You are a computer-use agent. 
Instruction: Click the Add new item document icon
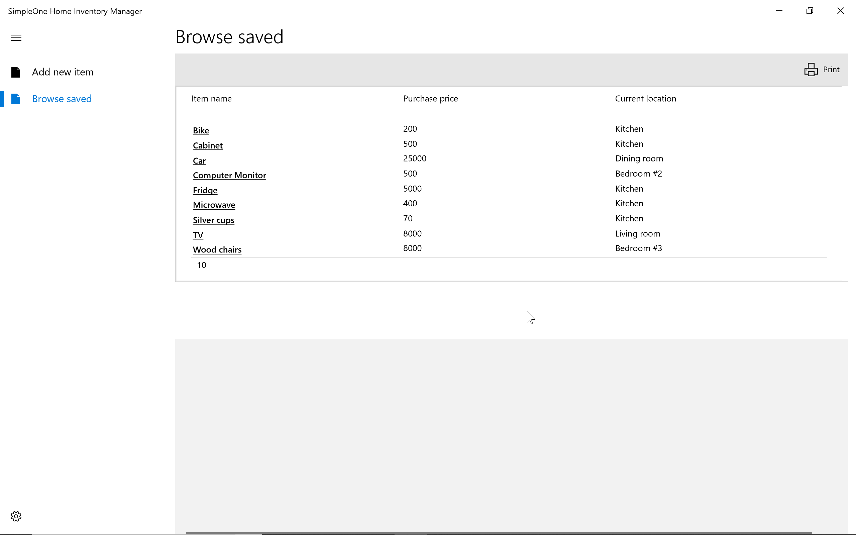(16, 72)
